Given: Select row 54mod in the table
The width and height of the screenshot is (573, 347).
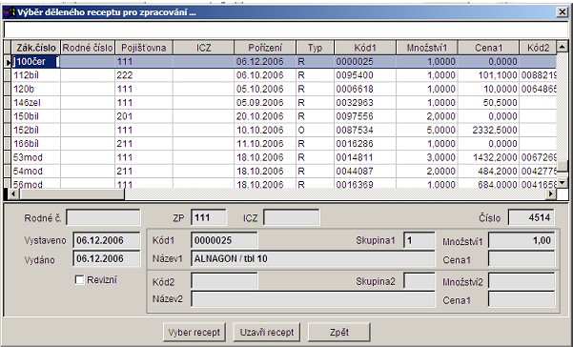Looking at the screenshot, I should click(x=283, y=172).
